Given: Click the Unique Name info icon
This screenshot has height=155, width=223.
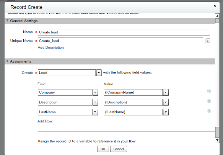Looking at the screenshot, I should click(x=207, y=41).
